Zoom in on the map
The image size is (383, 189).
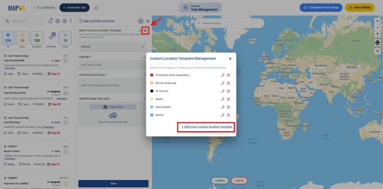coord(378,21)
